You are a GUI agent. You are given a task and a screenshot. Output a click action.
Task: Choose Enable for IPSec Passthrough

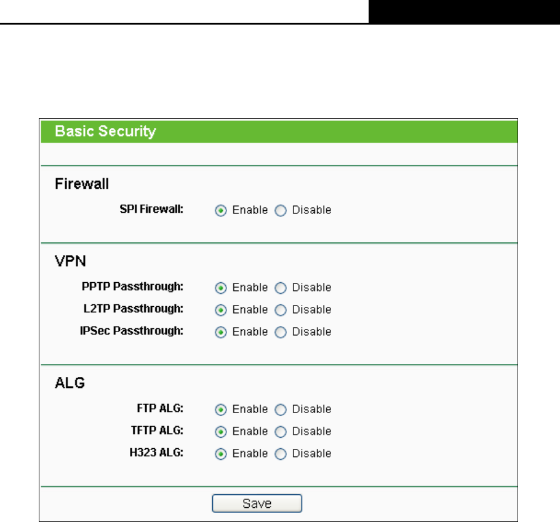point(220,332)
